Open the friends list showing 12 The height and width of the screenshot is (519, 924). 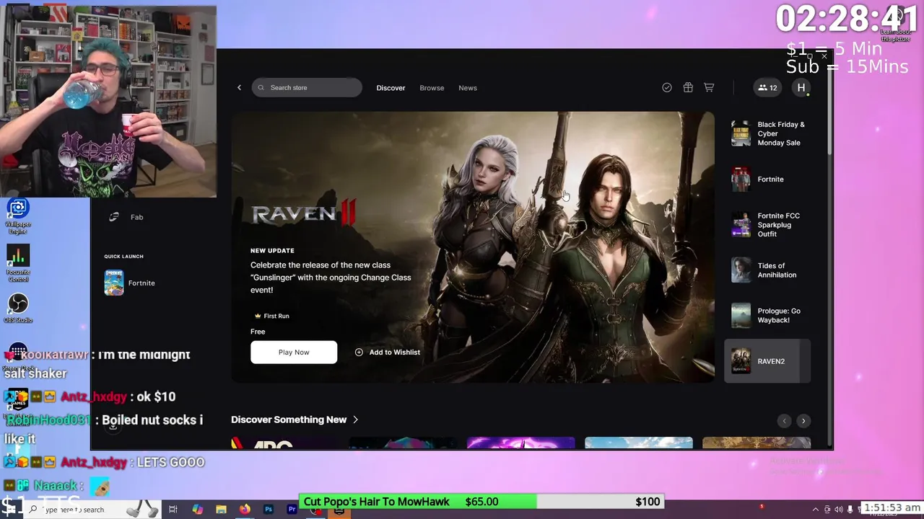coord(767,88)
